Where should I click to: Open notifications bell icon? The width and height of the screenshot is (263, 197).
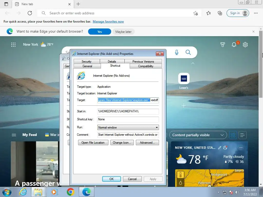pos(234,45)
